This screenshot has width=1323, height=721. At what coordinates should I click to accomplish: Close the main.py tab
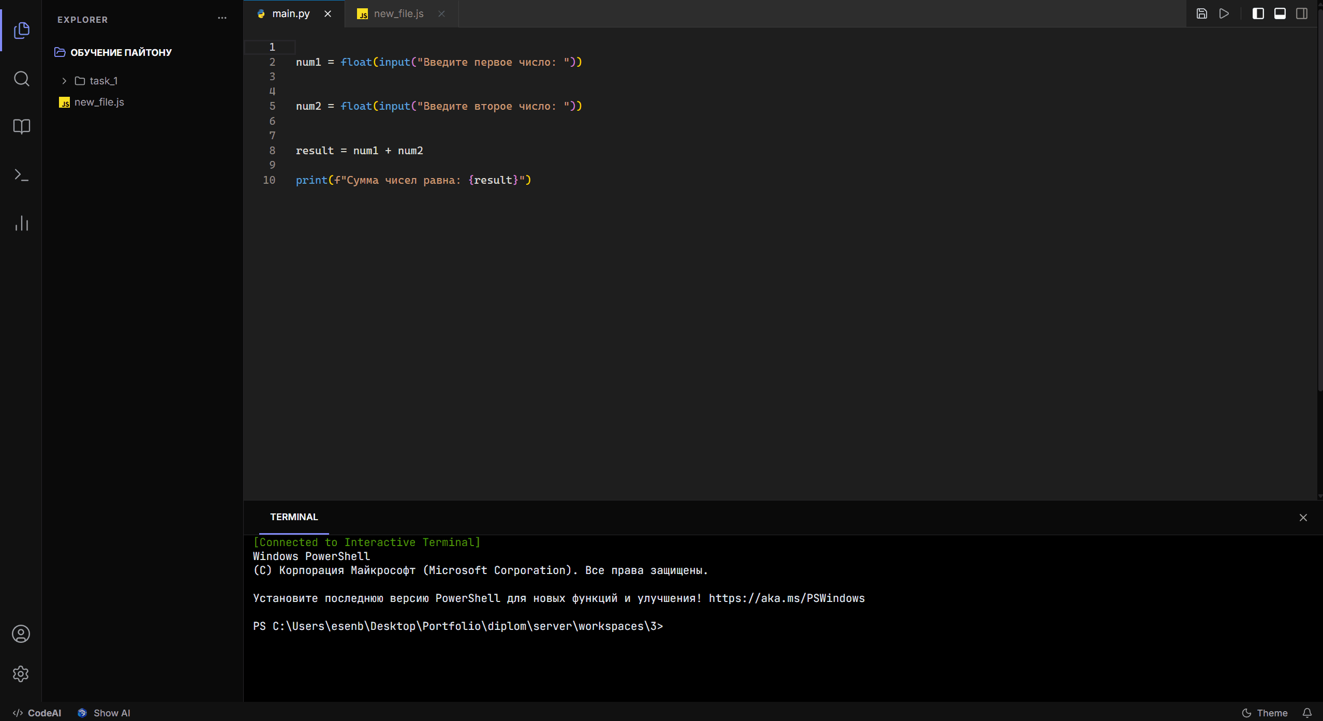click(328, 14)
